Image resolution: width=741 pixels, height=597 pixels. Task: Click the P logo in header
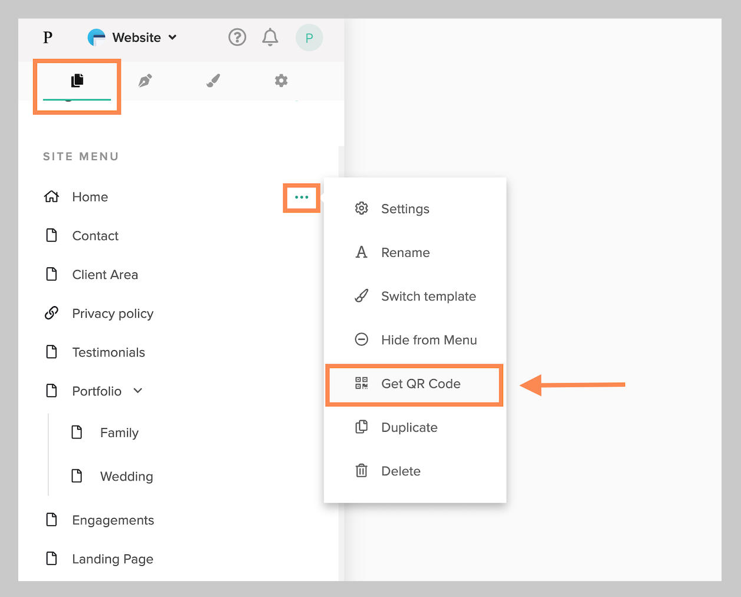click(48, 38)
